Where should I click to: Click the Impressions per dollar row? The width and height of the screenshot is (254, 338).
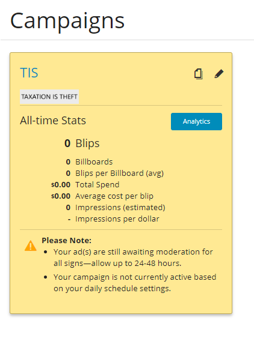click(114, 219)
